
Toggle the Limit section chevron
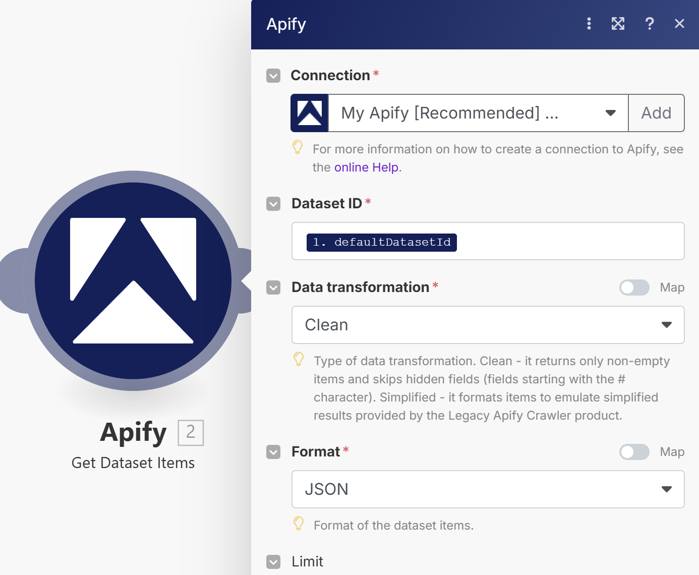pos(273,562)
